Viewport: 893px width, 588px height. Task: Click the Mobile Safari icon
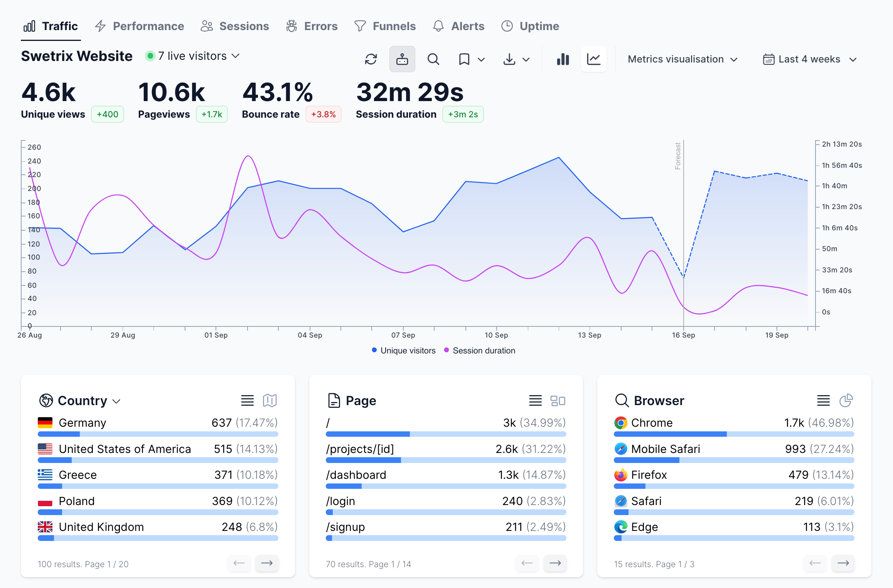click(621, 449)
